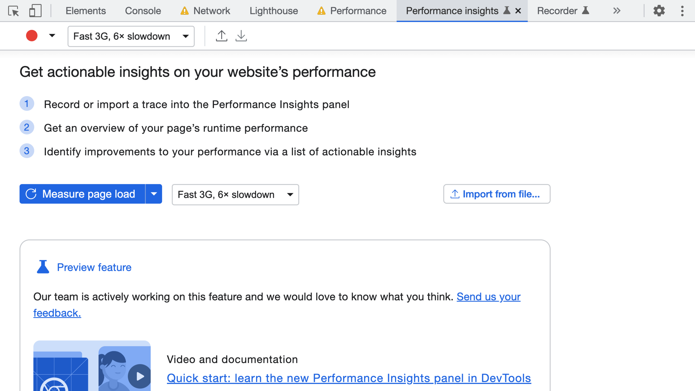Click the toolbar import (upload) arrow icon
Screen dimensions: 695x391
(x=222, y=36)
